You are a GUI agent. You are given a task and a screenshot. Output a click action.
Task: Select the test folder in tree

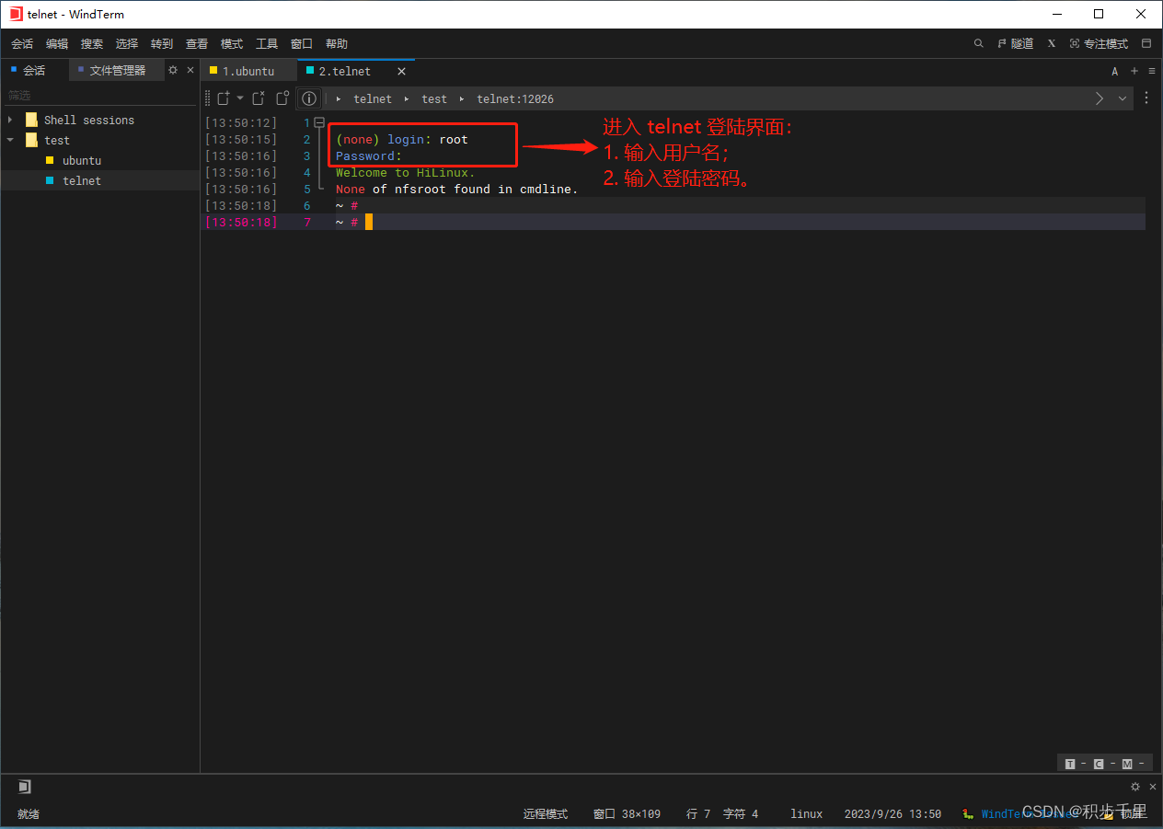56,140
